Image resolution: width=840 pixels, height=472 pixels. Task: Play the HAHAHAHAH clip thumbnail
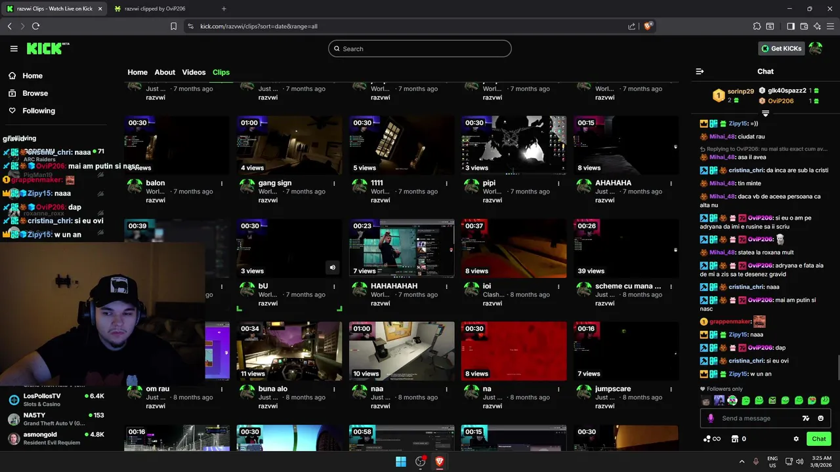[x=402, y=248]
